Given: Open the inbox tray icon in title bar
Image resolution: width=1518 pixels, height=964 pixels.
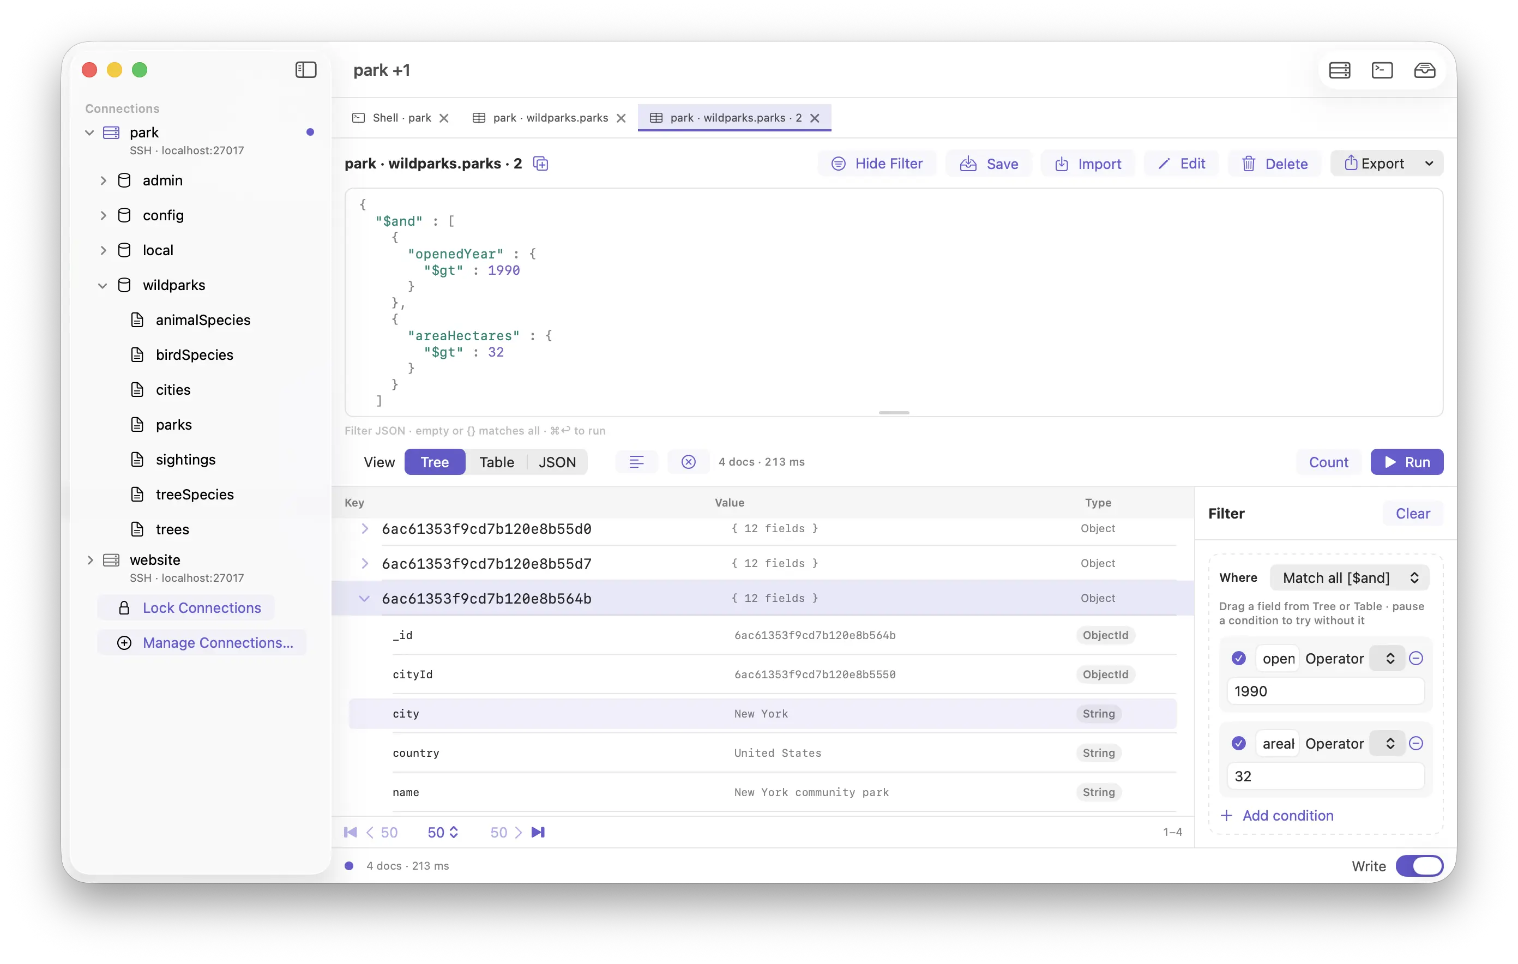Looking at the screenshot, I should pos(1424,70).
